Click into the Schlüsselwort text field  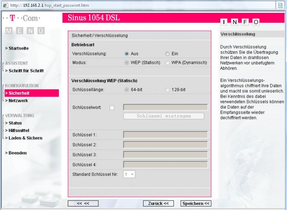click(x=166, y=107)
